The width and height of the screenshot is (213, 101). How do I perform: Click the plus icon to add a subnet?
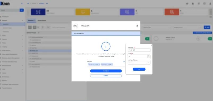tap(124, 62)
